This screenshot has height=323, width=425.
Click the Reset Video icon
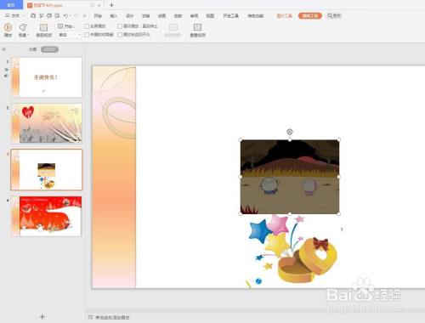click(197, 27)
